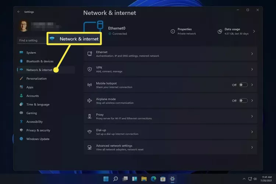Viewport: 276px width, 184px height.
Task: Open Widgets from the taskbar
Action: (134, 179)
